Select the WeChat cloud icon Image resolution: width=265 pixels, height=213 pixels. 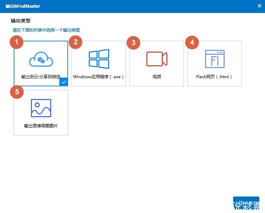click(x=41, y=59)
